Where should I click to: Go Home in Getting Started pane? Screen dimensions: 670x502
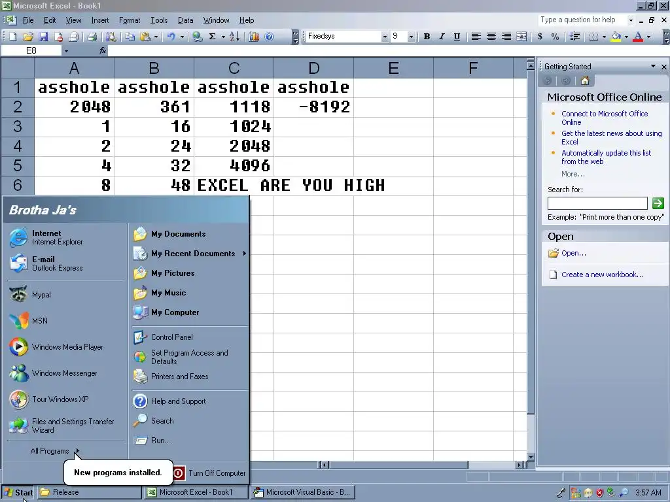tap(584, 80)
